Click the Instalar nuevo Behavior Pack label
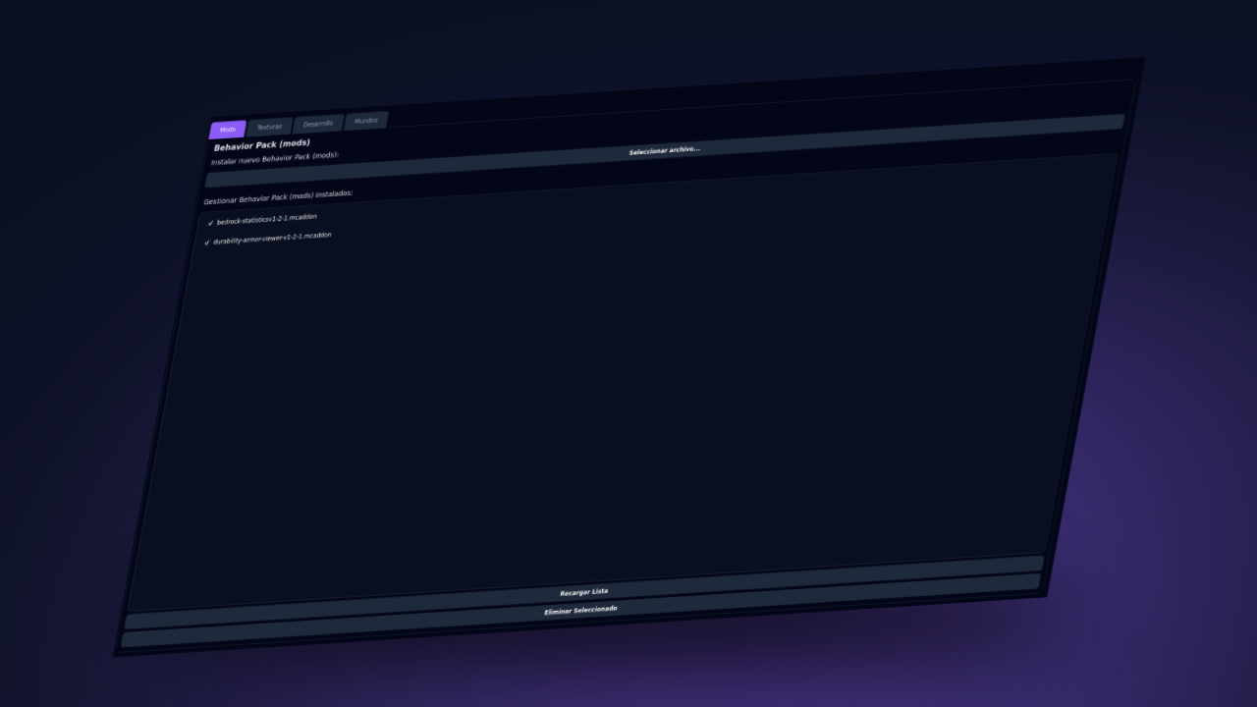Screen dimensions: 1257x707 [x=275, y=158]
